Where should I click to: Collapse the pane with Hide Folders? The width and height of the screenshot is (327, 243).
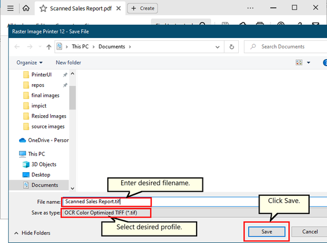tap(32, 233)
